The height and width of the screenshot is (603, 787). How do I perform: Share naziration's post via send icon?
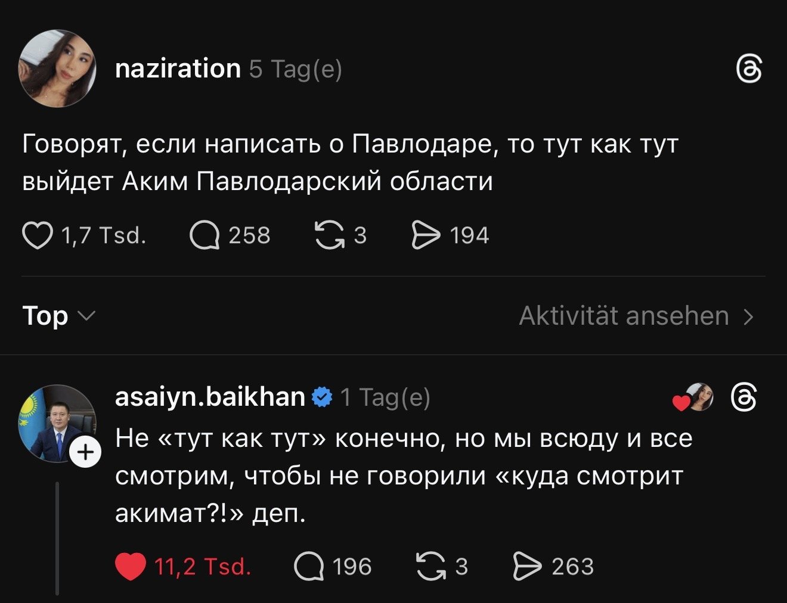tap(426, 236)
